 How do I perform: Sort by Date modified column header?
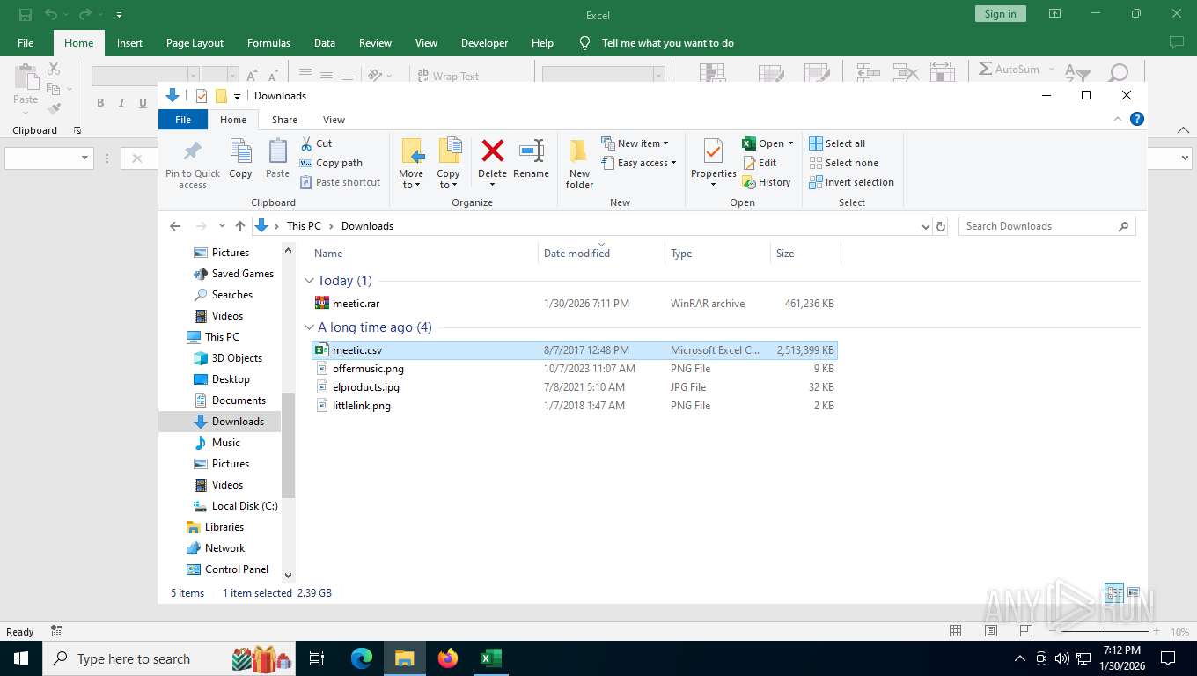[x=601, y=253]
